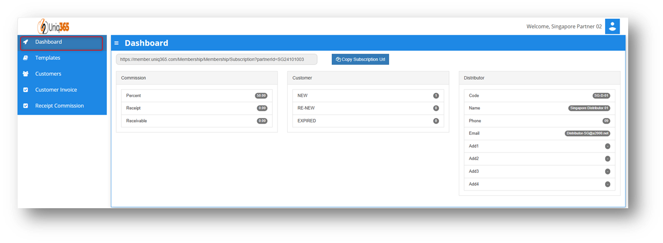The height and width of the screenshot is (243, 663).
Task: Click the Templates book icon
Action: (x=26, y=58)
